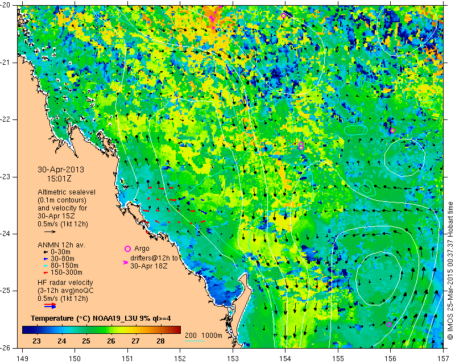Image resolution: width=455 pixels, height=364 pixels.
Task: Click the altimetric velocity reference arrow in legend
Action: click(50, 232)
